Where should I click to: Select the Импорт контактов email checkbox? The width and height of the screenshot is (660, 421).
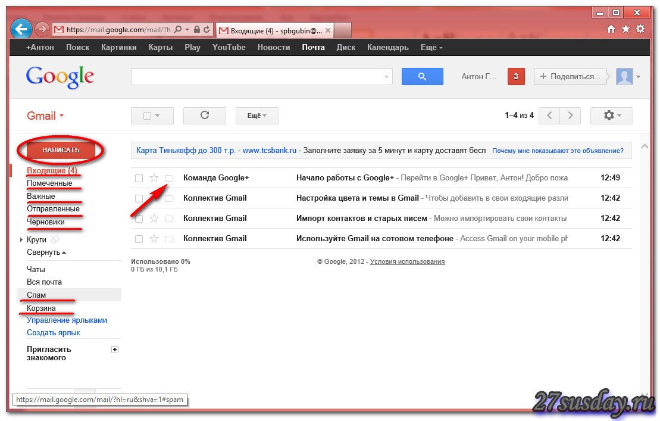click(x=139, y=219)
